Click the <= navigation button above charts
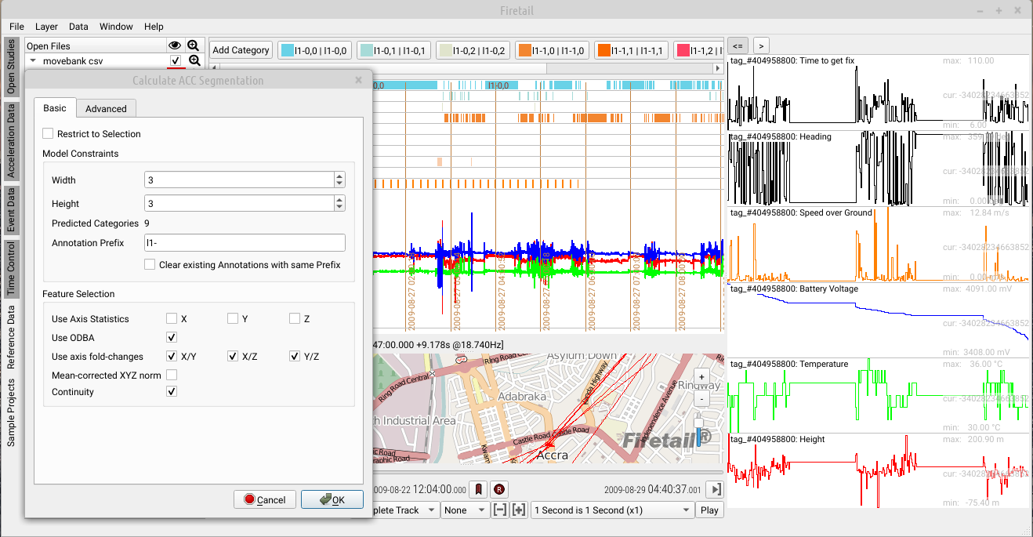1033x537 pixels. pos(738,45)
